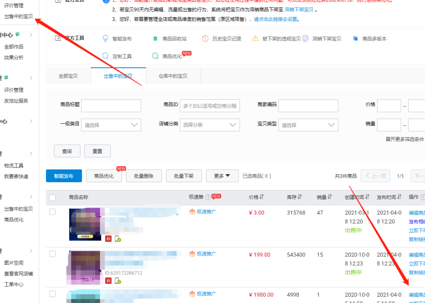Click 极速推广 icon in ¥3.00 row

pos(192,212)
